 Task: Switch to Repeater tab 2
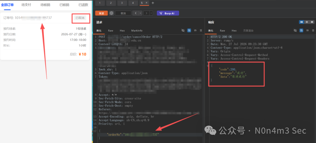tap(111, 3)
